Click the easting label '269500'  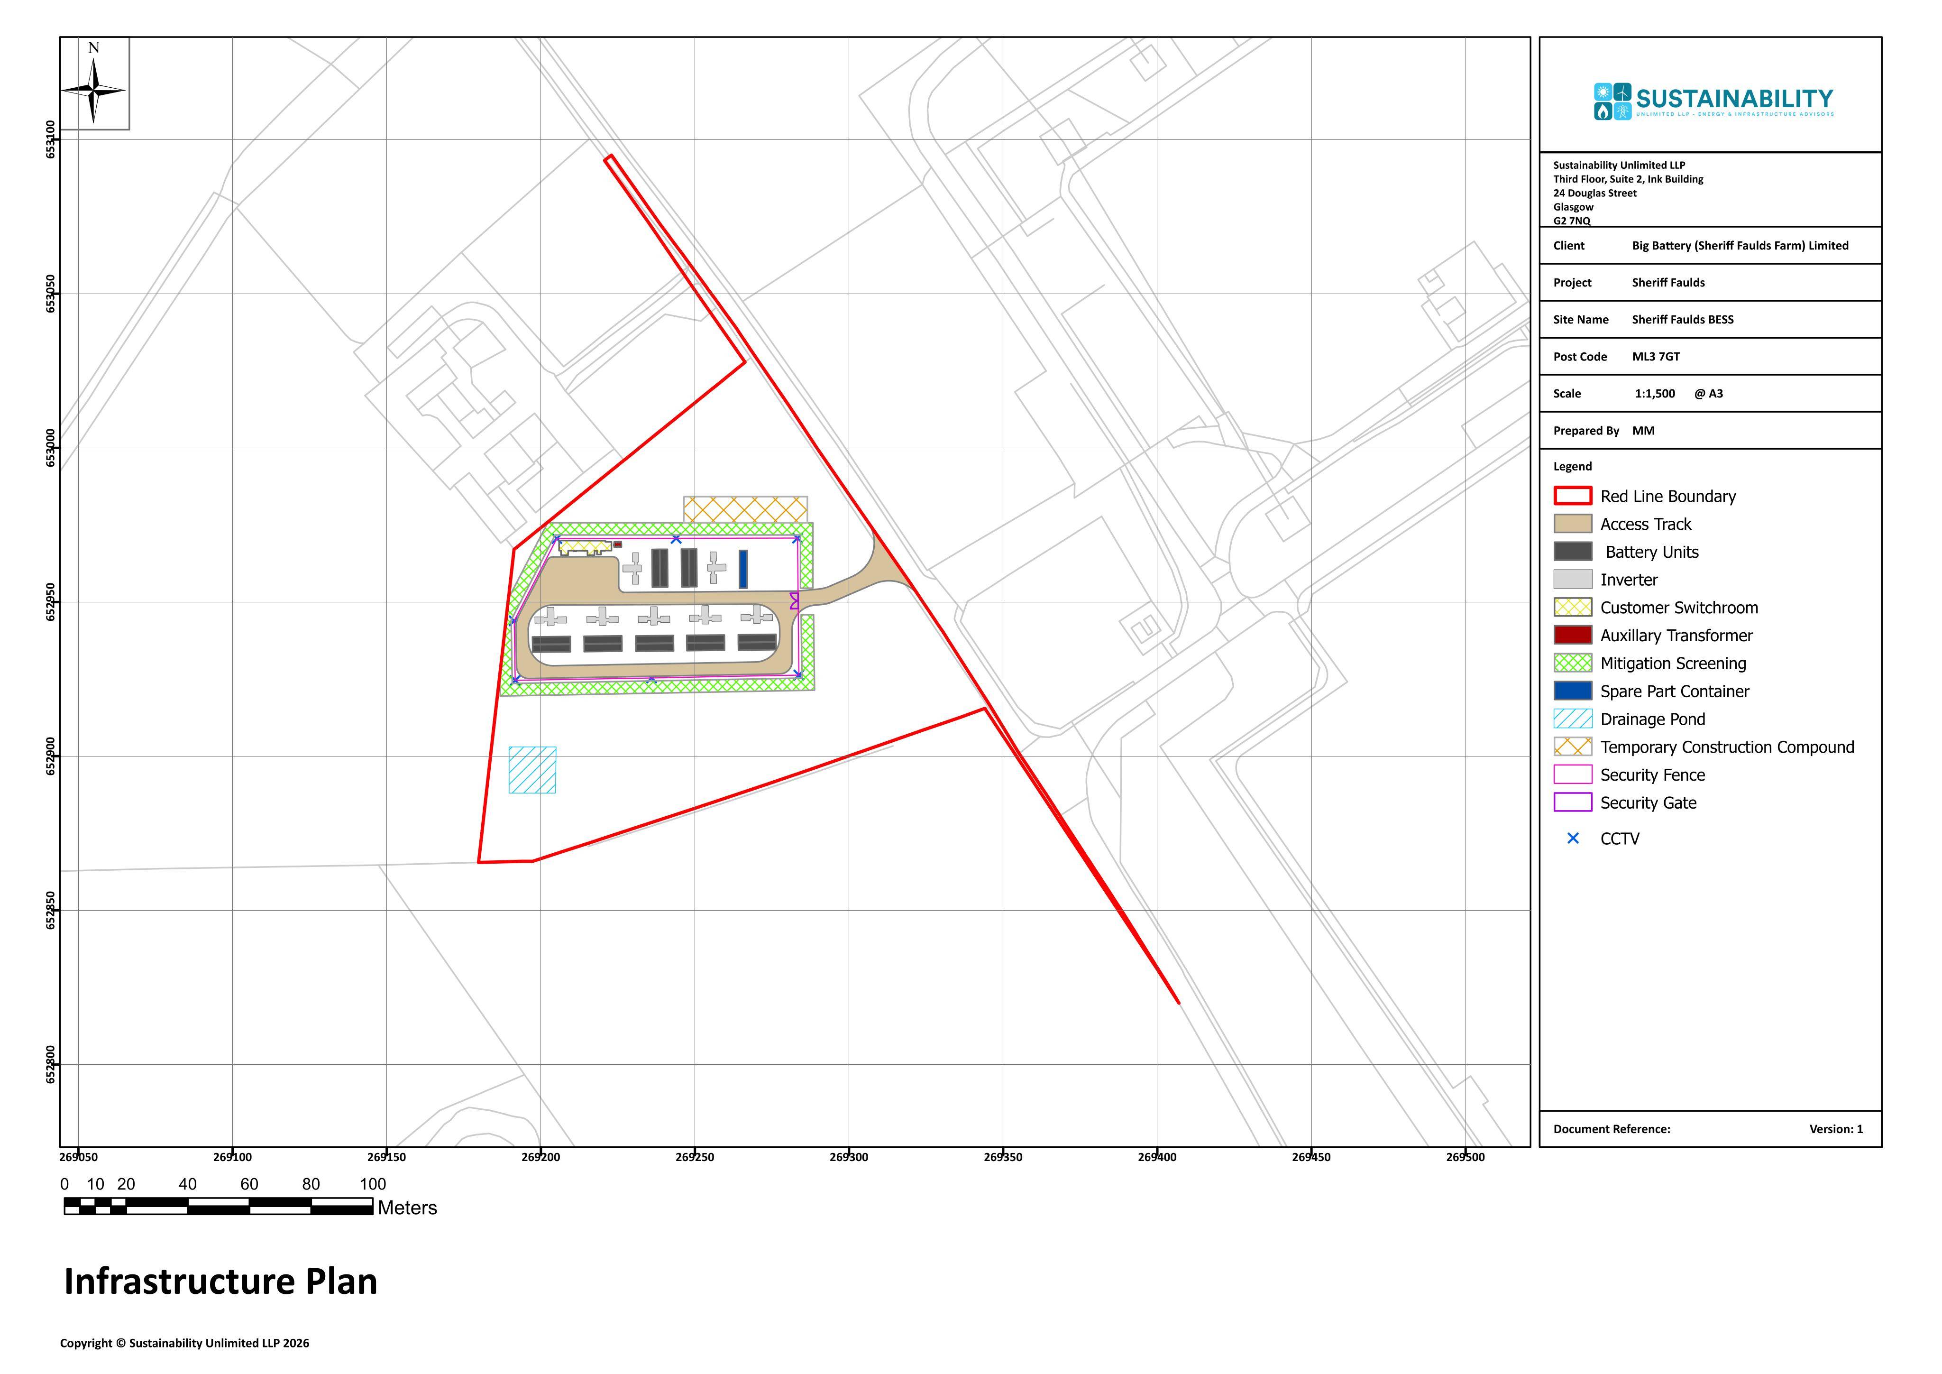point(1465,1157)
